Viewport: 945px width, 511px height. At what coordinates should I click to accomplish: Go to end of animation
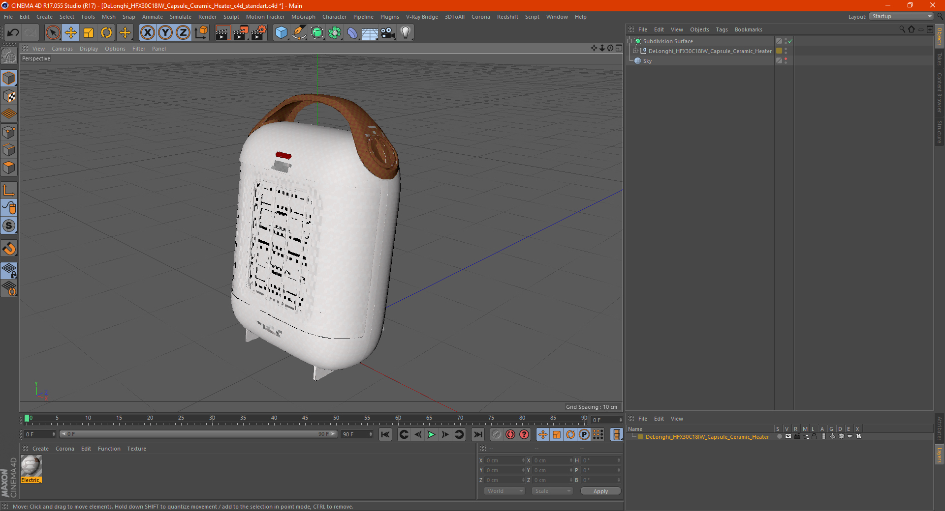pyautogui.click(x=478, y=434)
